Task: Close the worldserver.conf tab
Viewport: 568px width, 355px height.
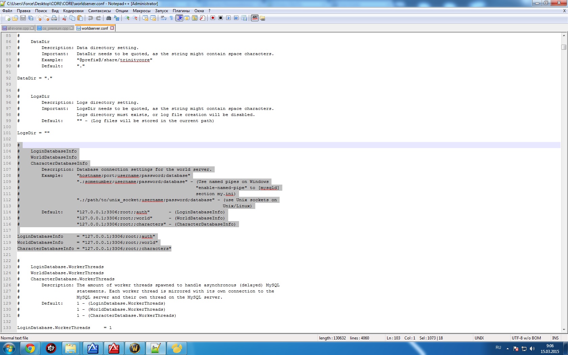Action: (112, 28)
